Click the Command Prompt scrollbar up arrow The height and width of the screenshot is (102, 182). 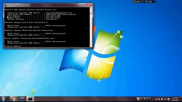(x=91, y=8)
